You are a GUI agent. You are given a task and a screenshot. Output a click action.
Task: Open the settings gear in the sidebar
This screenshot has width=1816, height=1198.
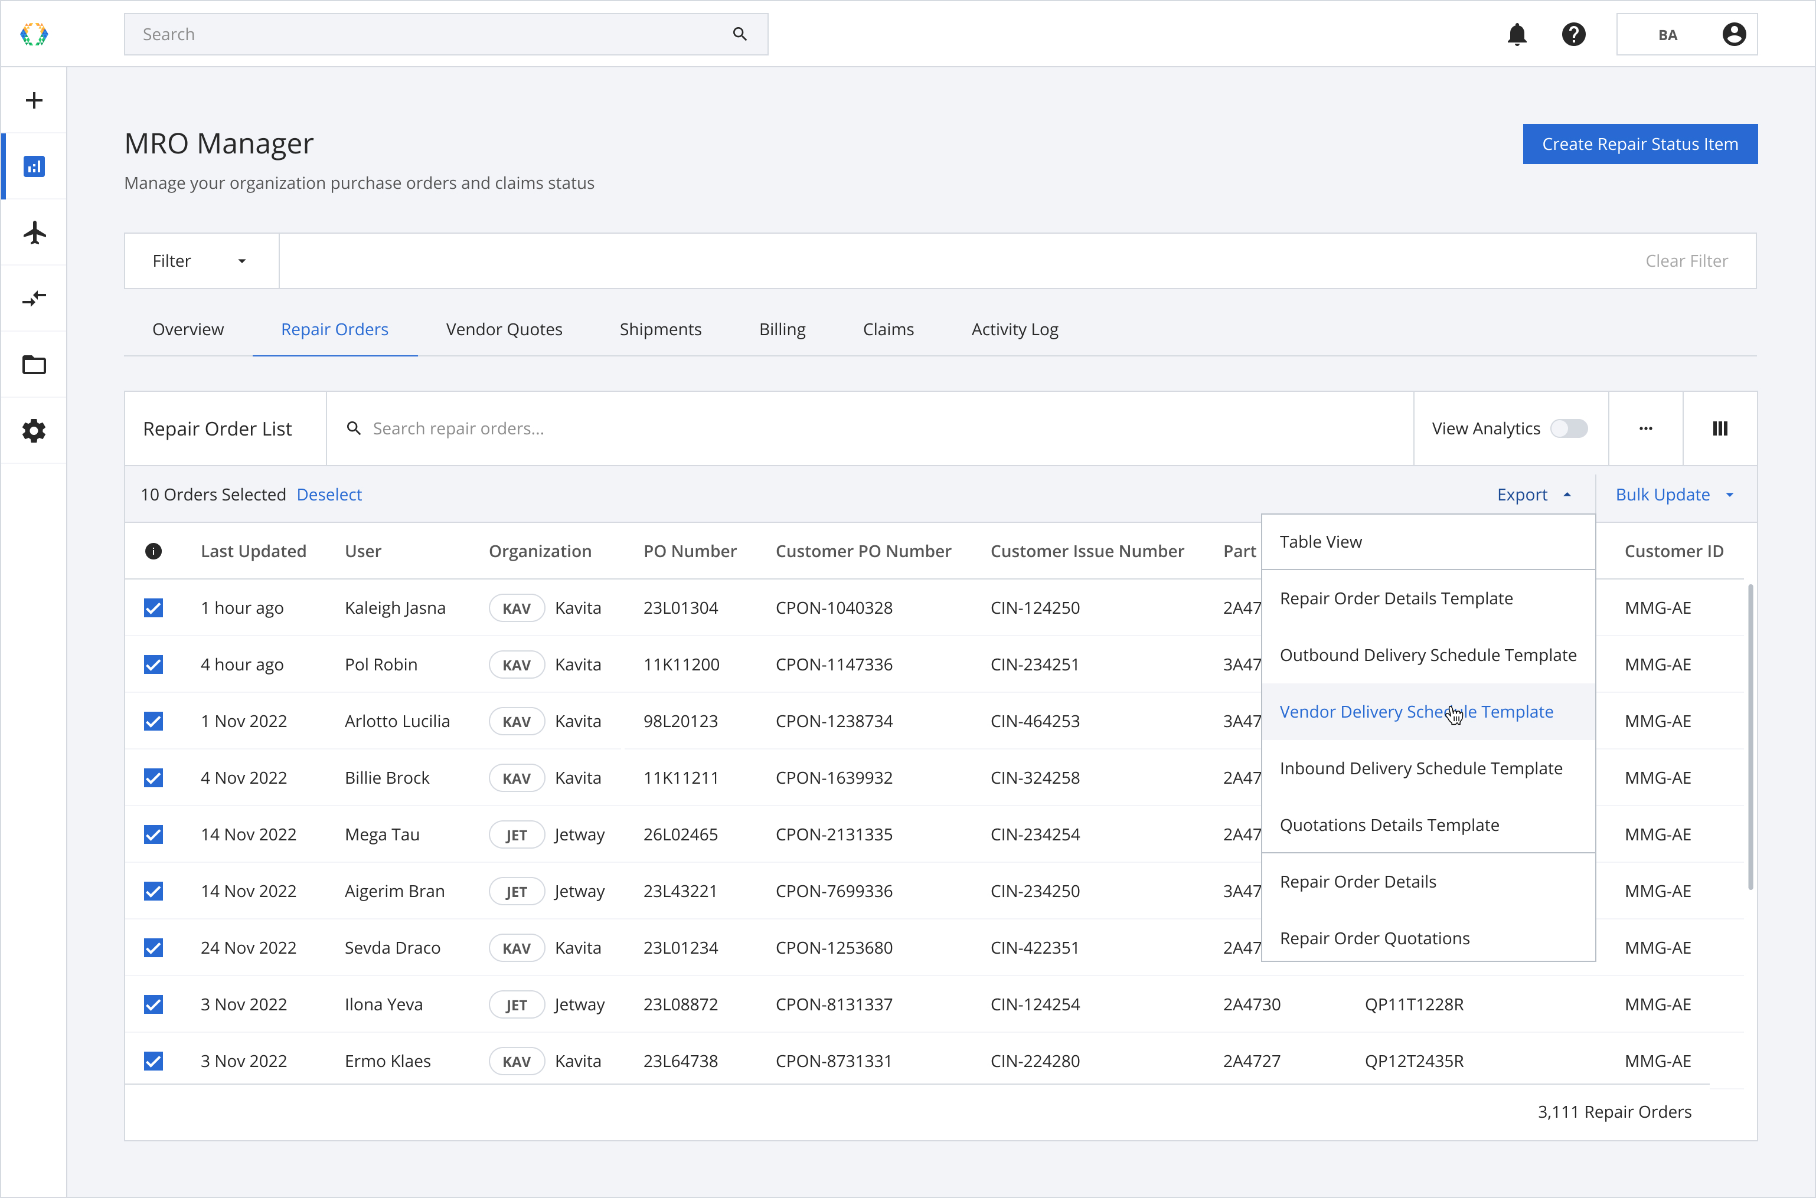click(34, 431)
